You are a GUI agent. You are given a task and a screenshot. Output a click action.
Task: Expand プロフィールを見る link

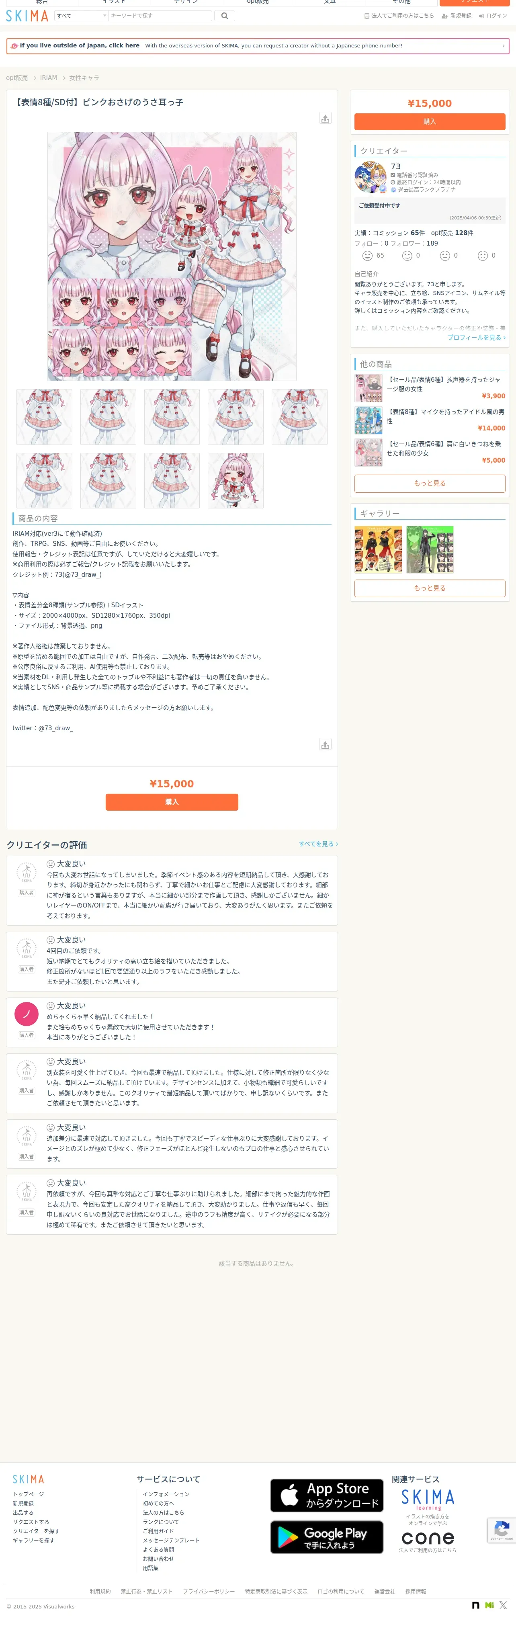pos(477,337)
